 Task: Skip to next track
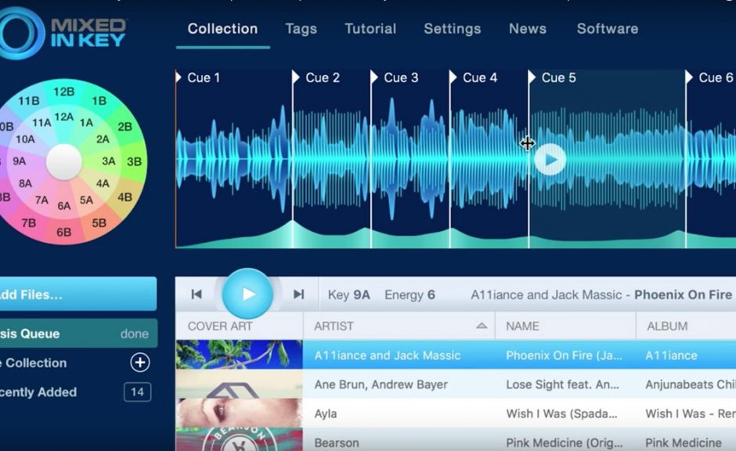(298, 294)
